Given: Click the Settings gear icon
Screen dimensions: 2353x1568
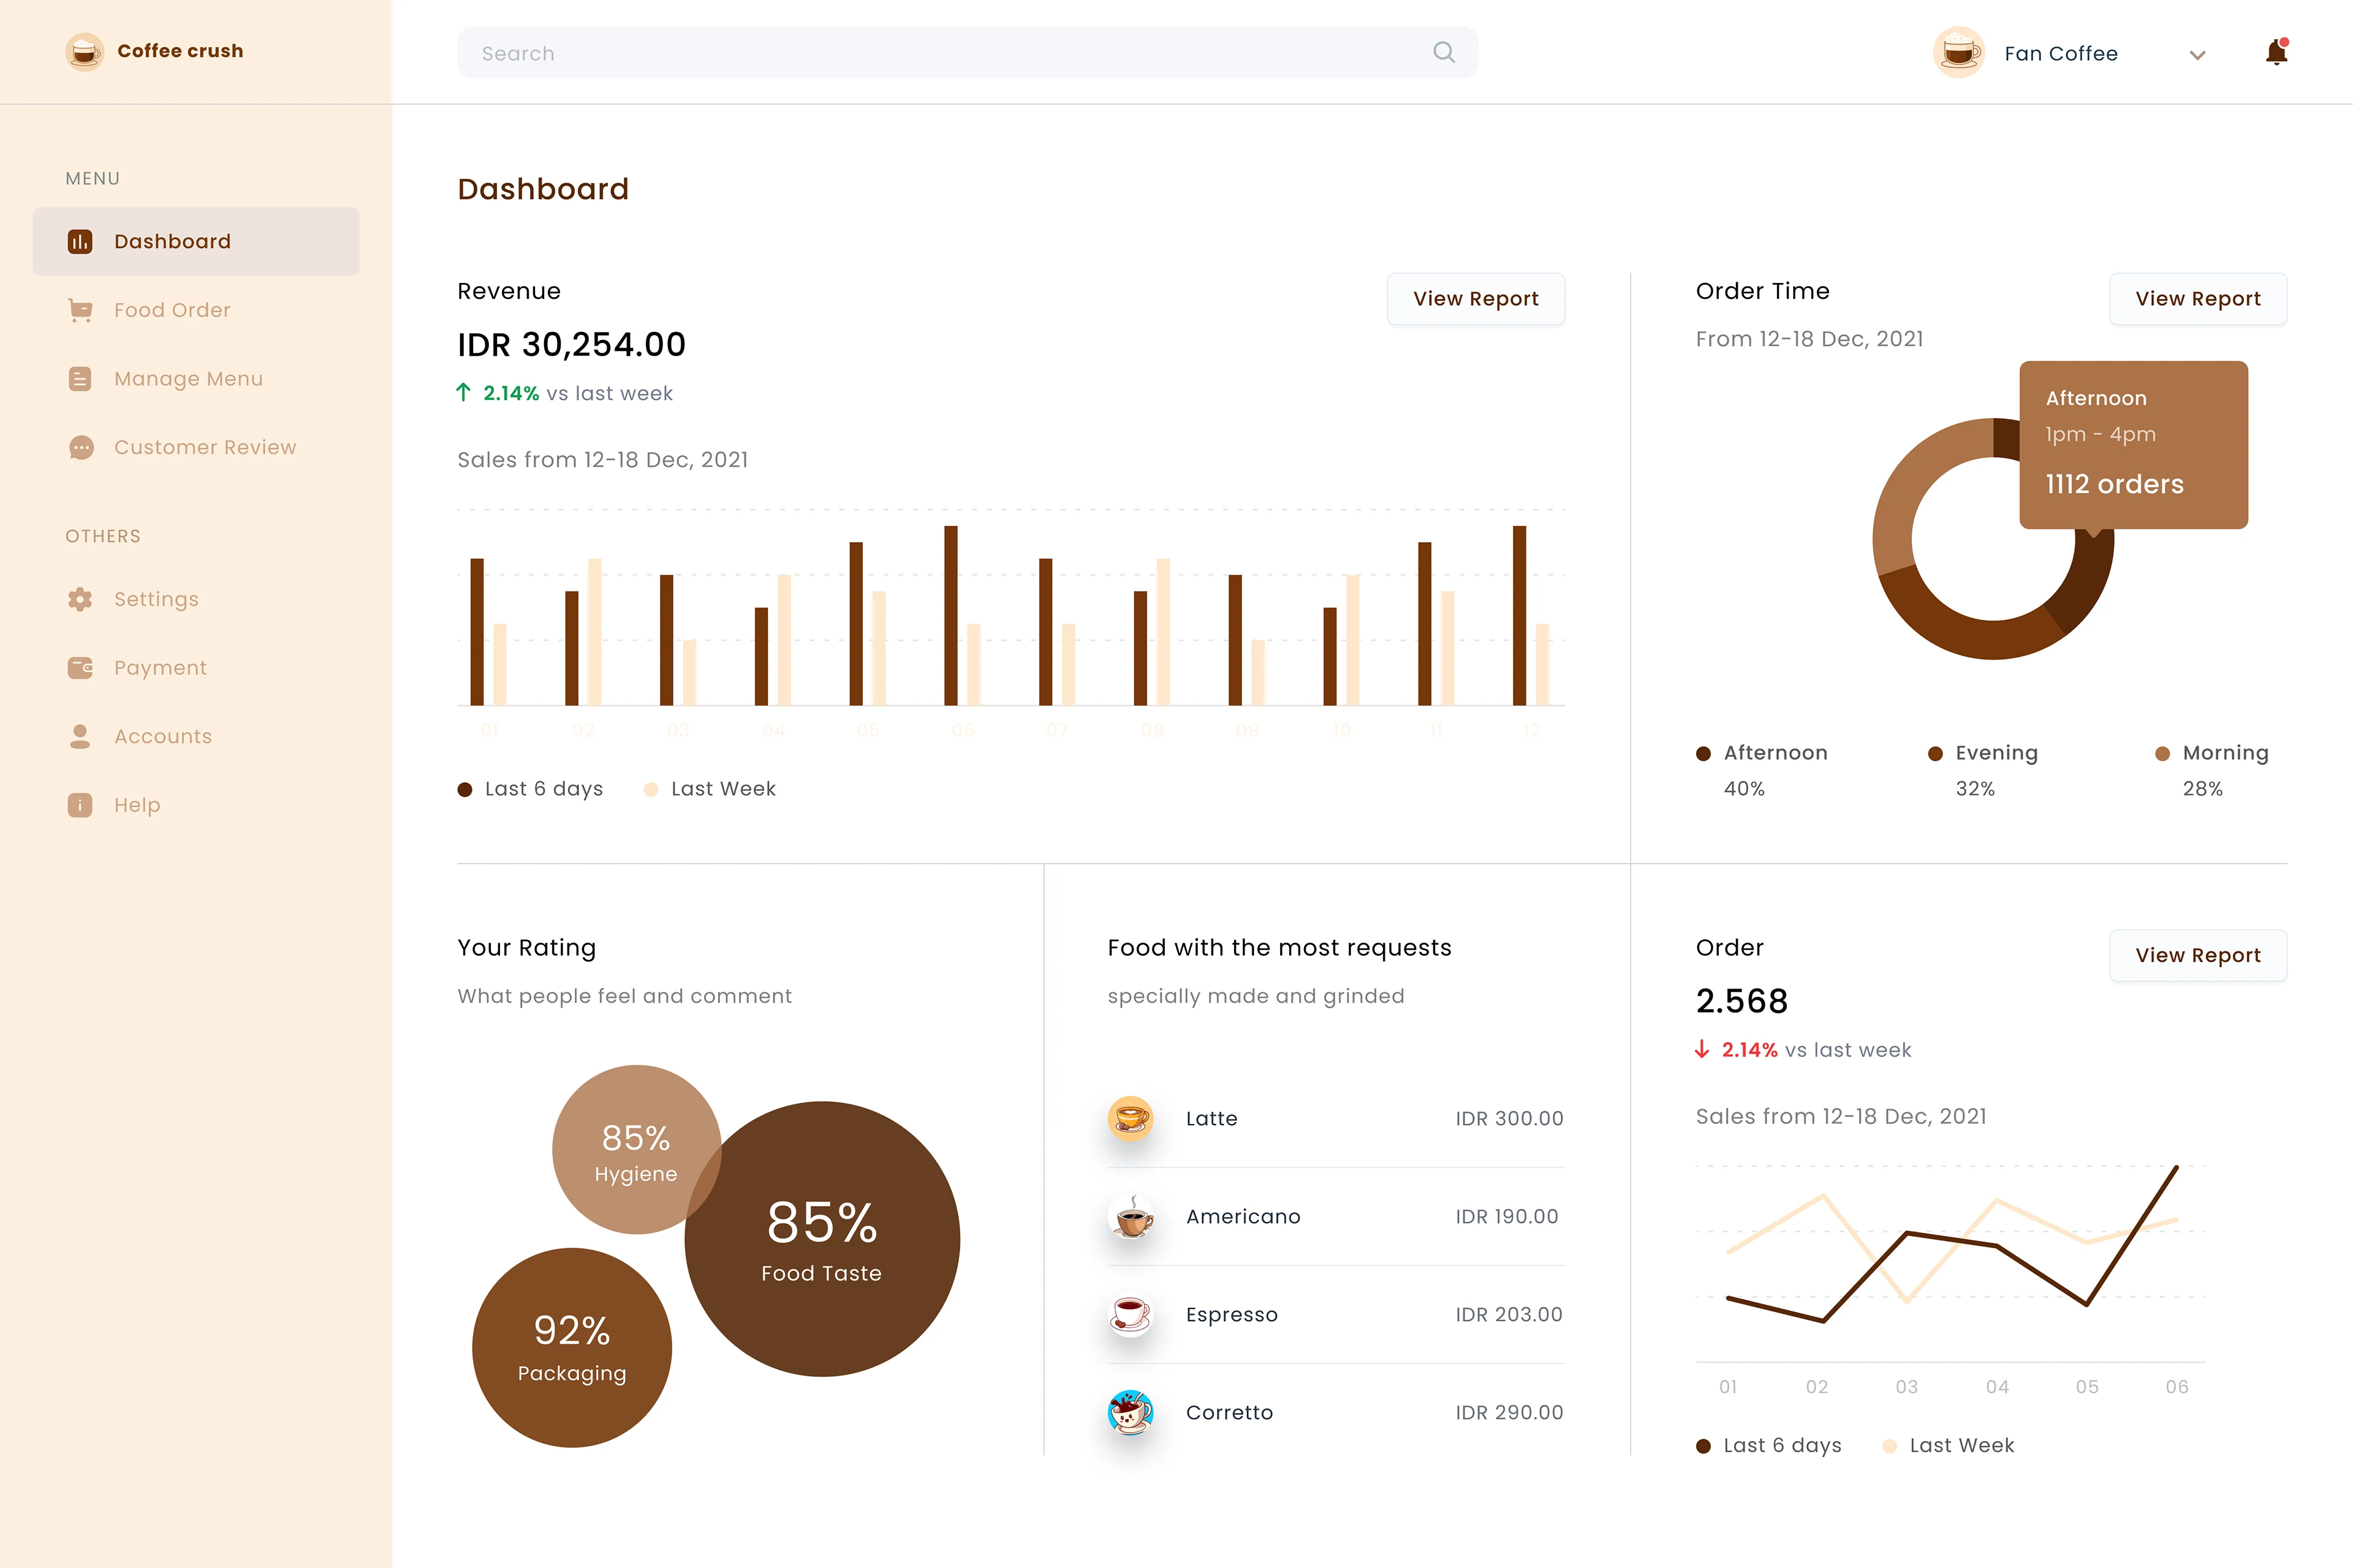Looking at the screenshot, I should pyautogui.click(x=80, y=599).
